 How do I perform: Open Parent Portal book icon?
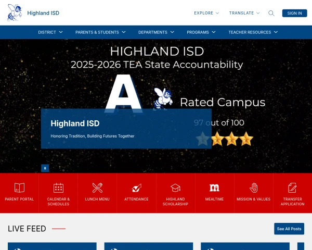pos(19,187)
